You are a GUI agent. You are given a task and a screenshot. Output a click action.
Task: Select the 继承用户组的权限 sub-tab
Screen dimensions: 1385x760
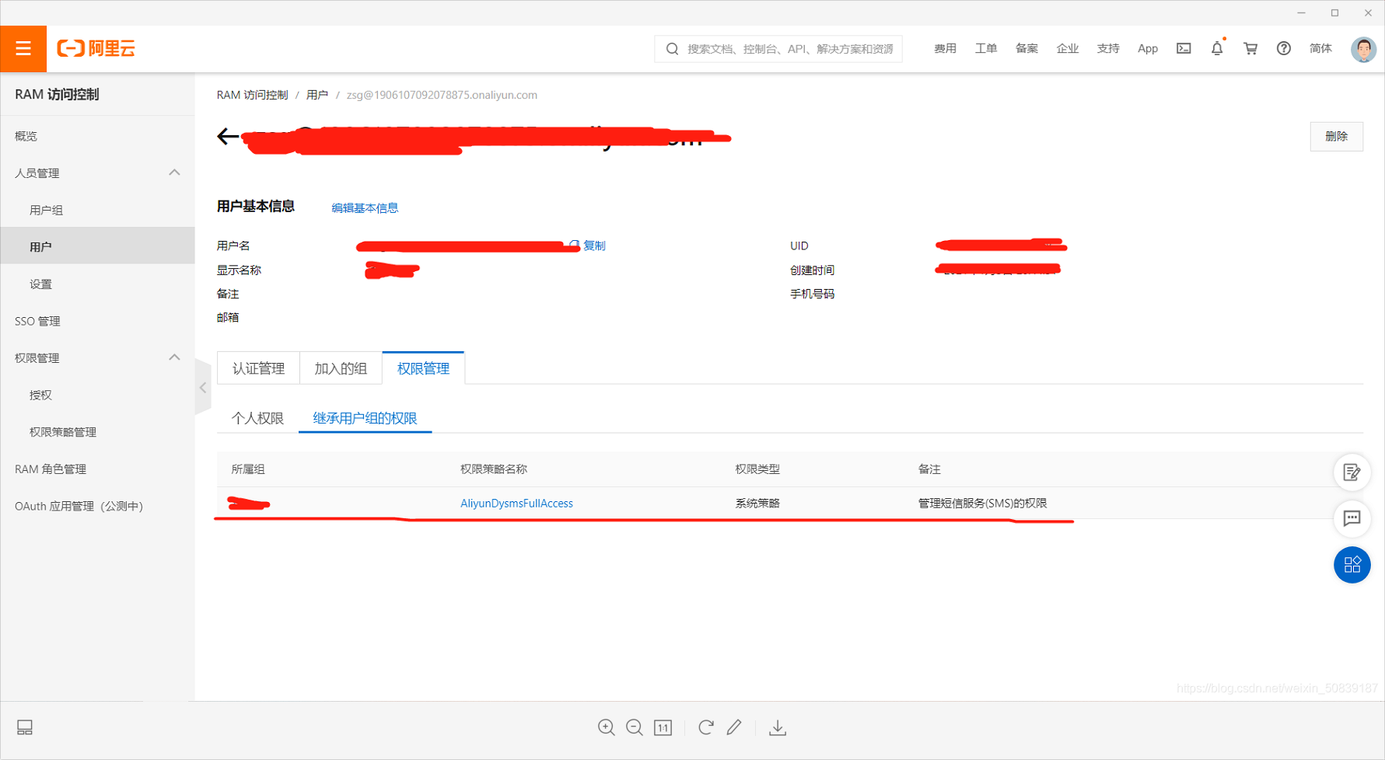pos(365,418)
